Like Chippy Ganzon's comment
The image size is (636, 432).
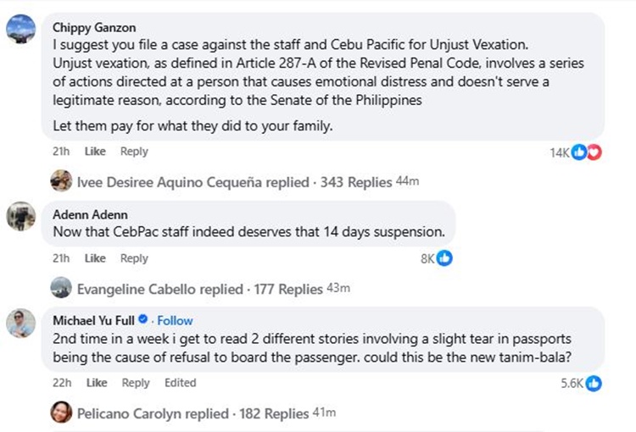96,152
